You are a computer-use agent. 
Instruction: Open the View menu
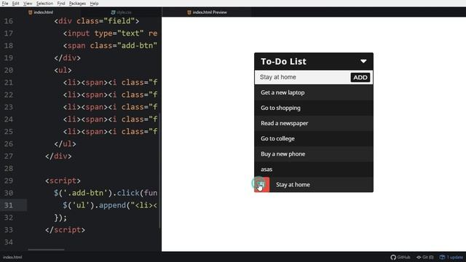(x=28, y=3)
